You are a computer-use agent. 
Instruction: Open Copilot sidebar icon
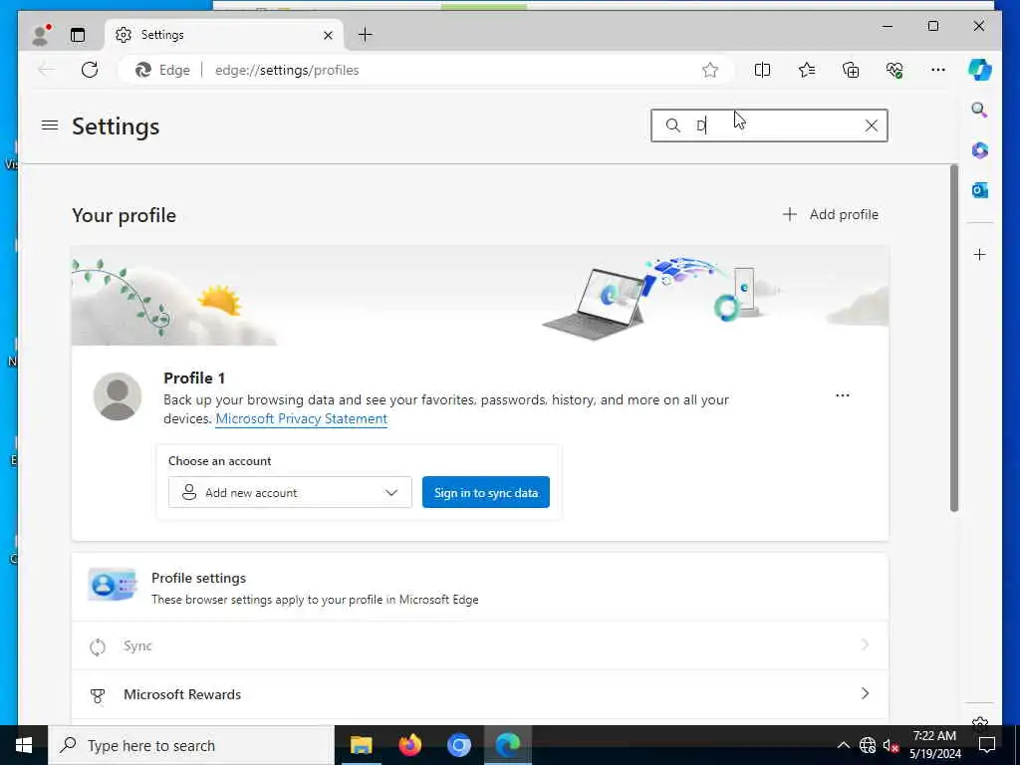[x=980, y=70]
